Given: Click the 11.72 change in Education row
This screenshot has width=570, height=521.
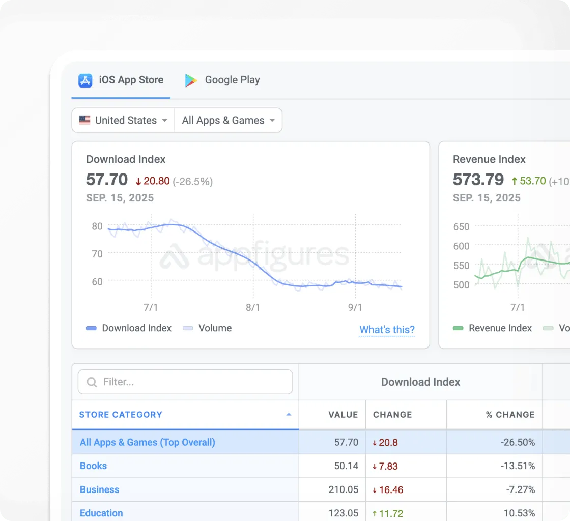Looking at the screenshot, I should point(388,513).
